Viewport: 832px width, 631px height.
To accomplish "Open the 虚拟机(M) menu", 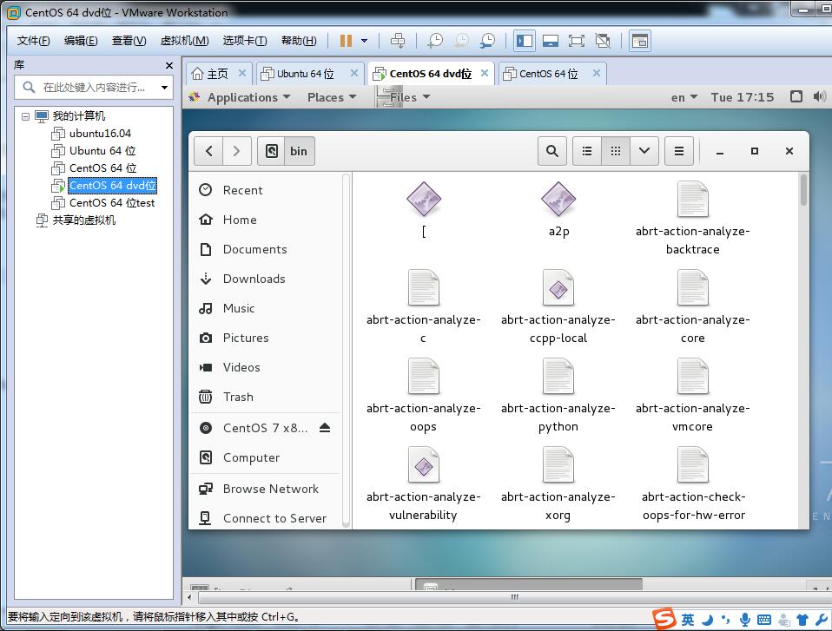I will 184,41.
